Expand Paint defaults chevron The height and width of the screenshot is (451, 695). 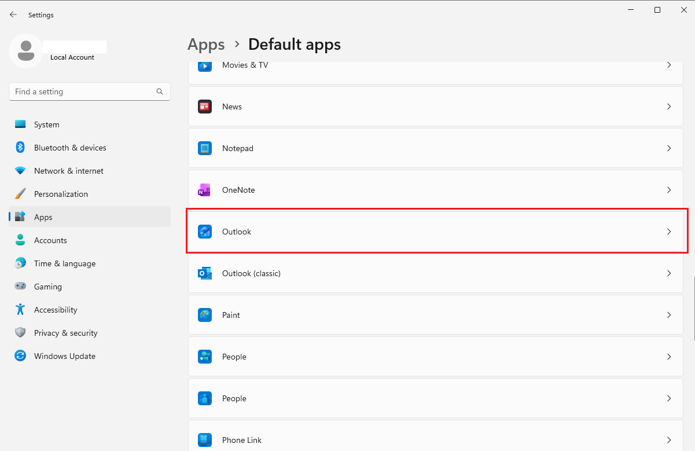coord(669,315)
